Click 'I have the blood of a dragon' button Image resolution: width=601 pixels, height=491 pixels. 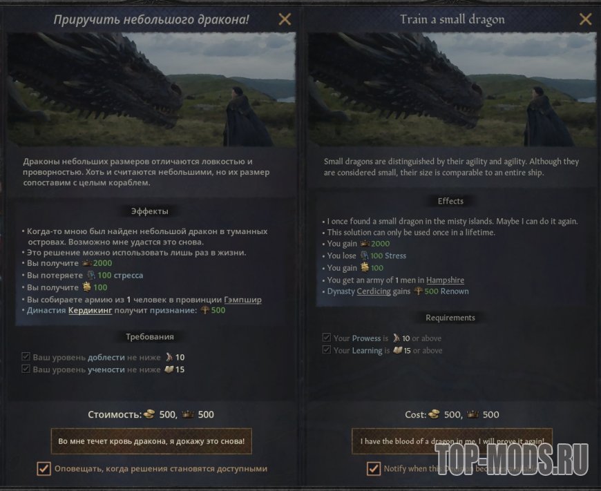(452, 441)
